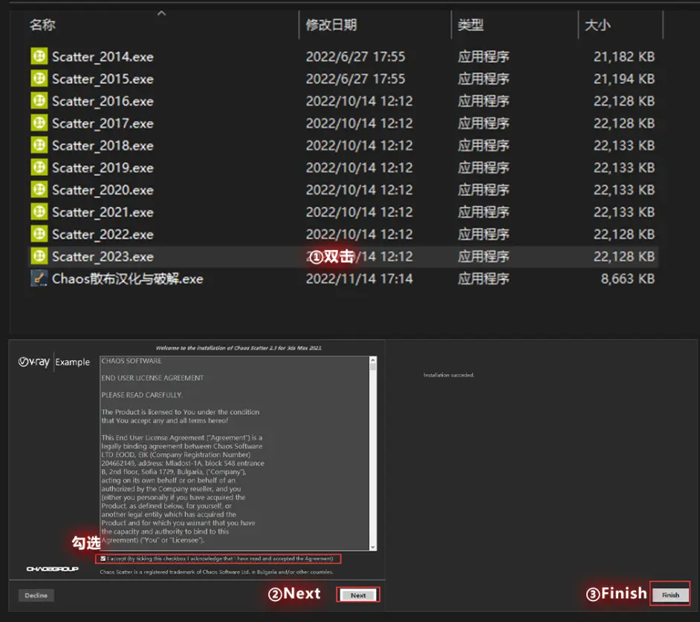Click the Scatter_2019.exe file icon
Image resolution: width=700 pixels, height=622 pixels.
point(39,168)
